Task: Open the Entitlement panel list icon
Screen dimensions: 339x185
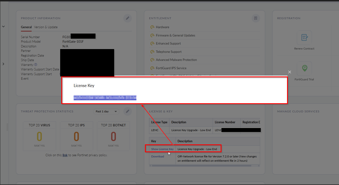Action: [256, 18]
